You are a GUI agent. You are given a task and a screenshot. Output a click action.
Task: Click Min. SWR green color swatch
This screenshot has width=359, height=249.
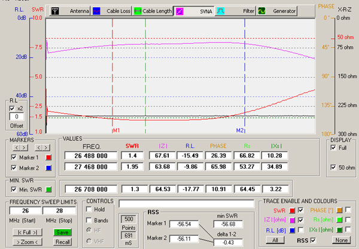click(48, 190)
